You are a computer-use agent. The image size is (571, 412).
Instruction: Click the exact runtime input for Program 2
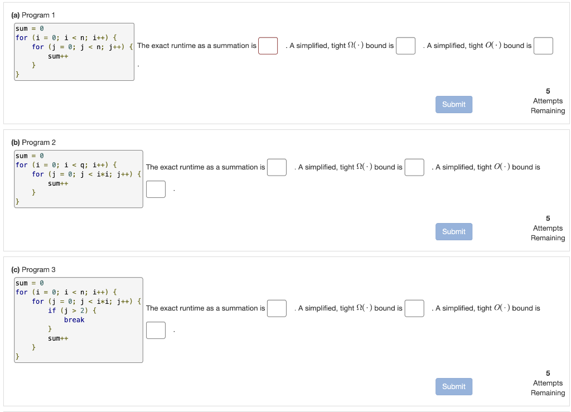pyautogui.click(x=277, y=167)
